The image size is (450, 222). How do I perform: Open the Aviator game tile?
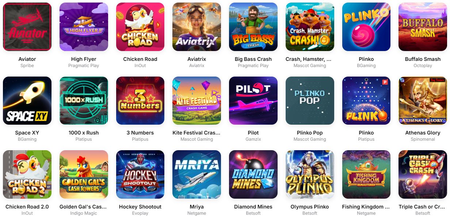coord(27,27)
